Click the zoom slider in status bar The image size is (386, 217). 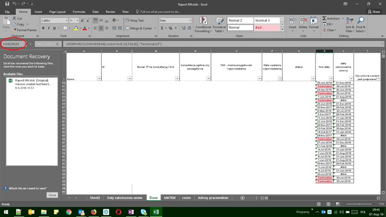point(359,204)
